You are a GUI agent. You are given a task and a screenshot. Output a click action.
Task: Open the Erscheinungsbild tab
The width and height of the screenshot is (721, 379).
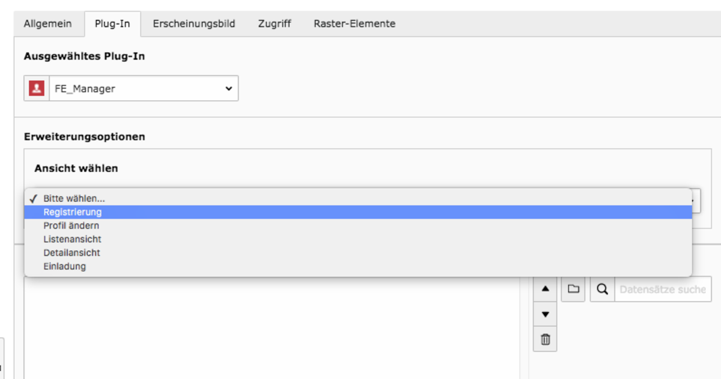[x=194, y=24]
